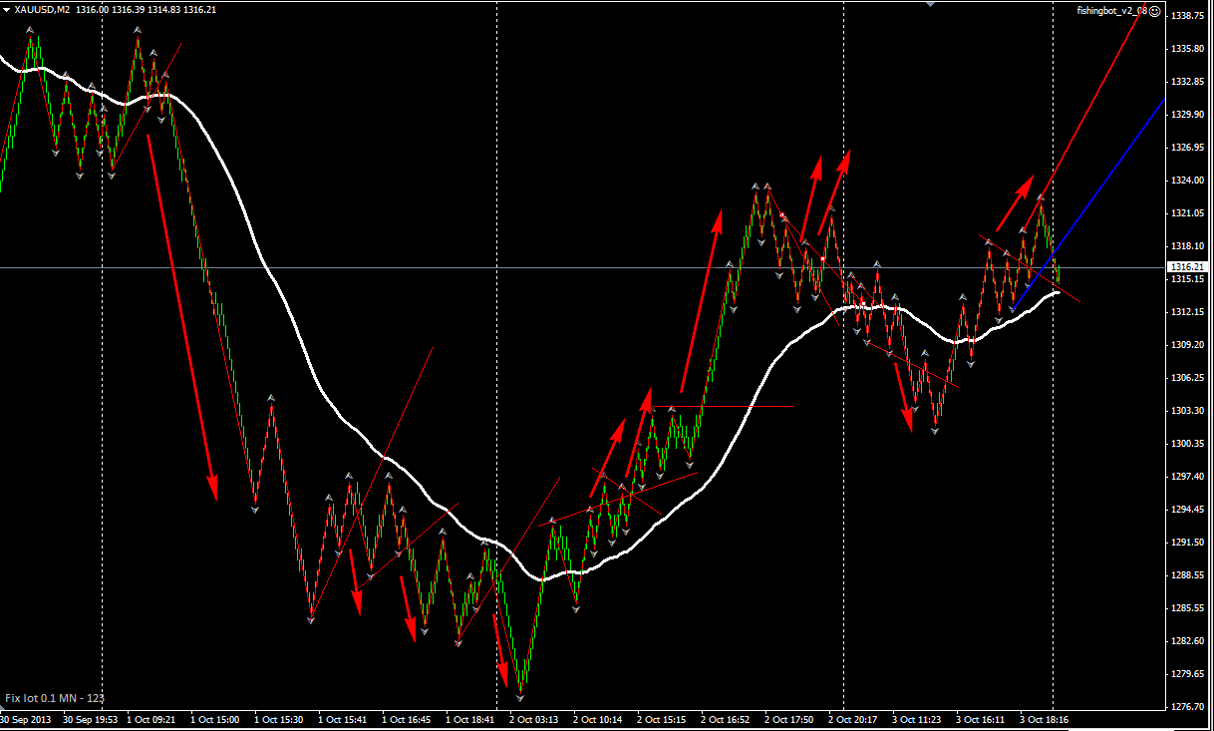
Task: Click the '1 Oct 09:21' time axis label
Action: 152,719
